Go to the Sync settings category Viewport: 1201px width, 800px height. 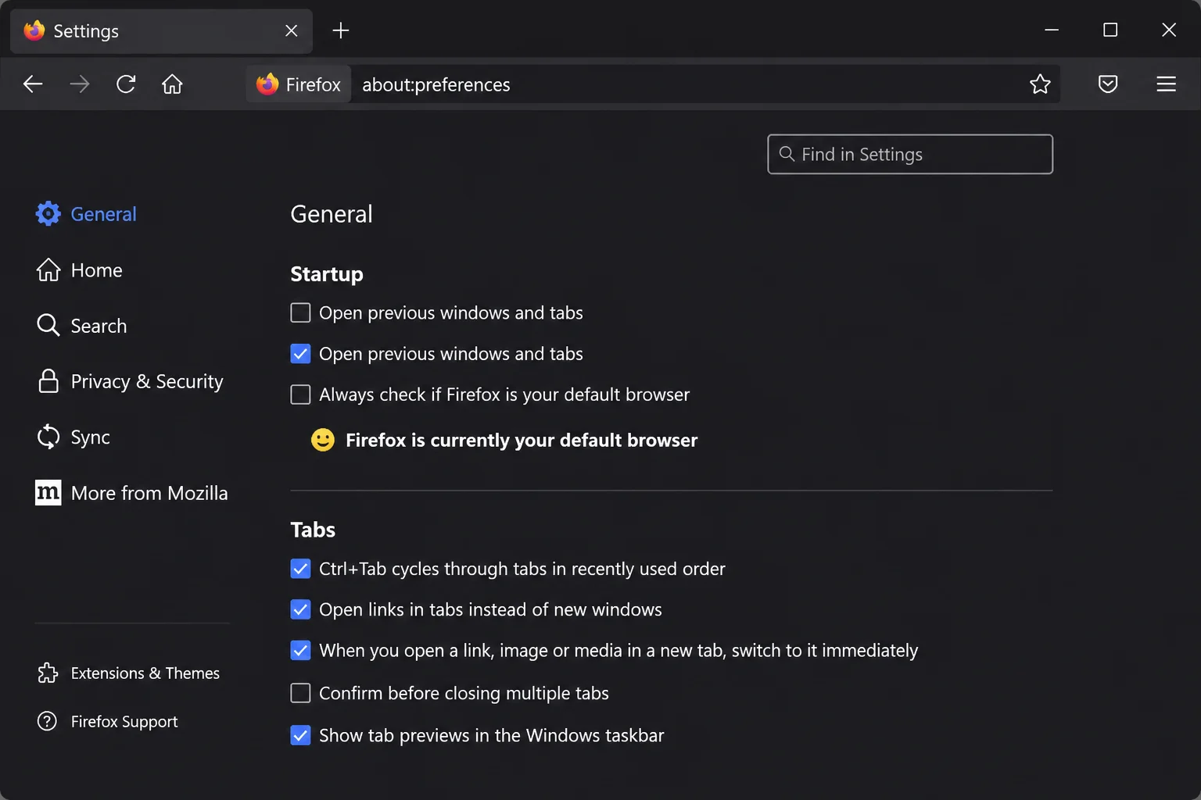(90, 437)
